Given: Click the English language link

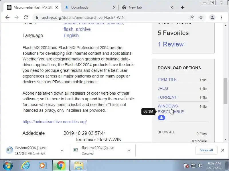Looking at the screenshot, I should tap(71, 35).
